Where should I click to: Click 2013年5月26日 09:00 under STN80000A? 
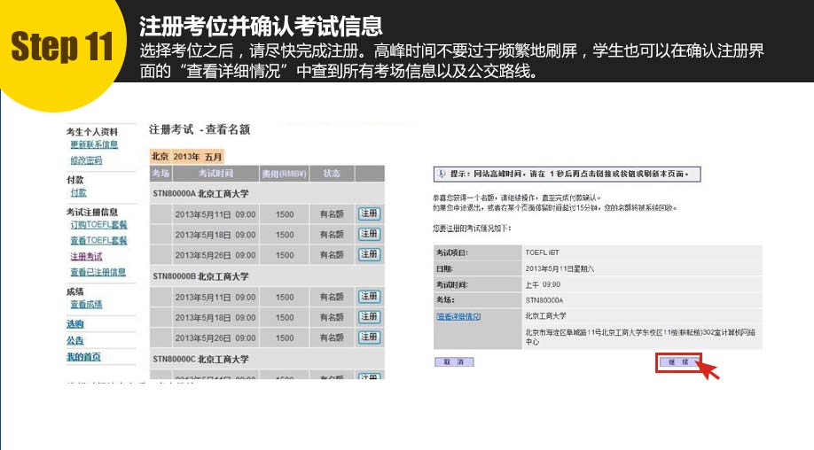pos(215,255)
